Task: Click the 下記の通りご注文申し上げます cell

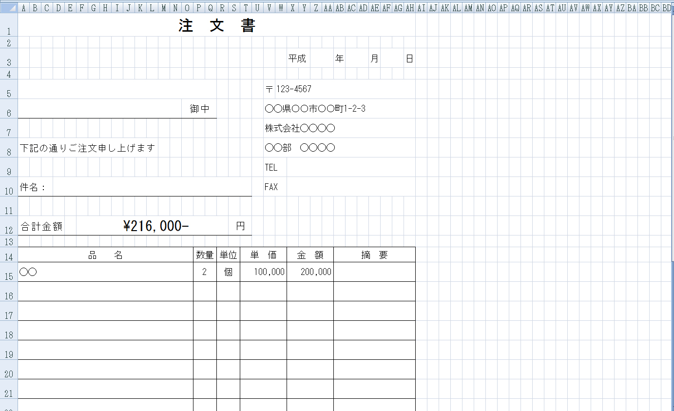Action: [88, 148]
